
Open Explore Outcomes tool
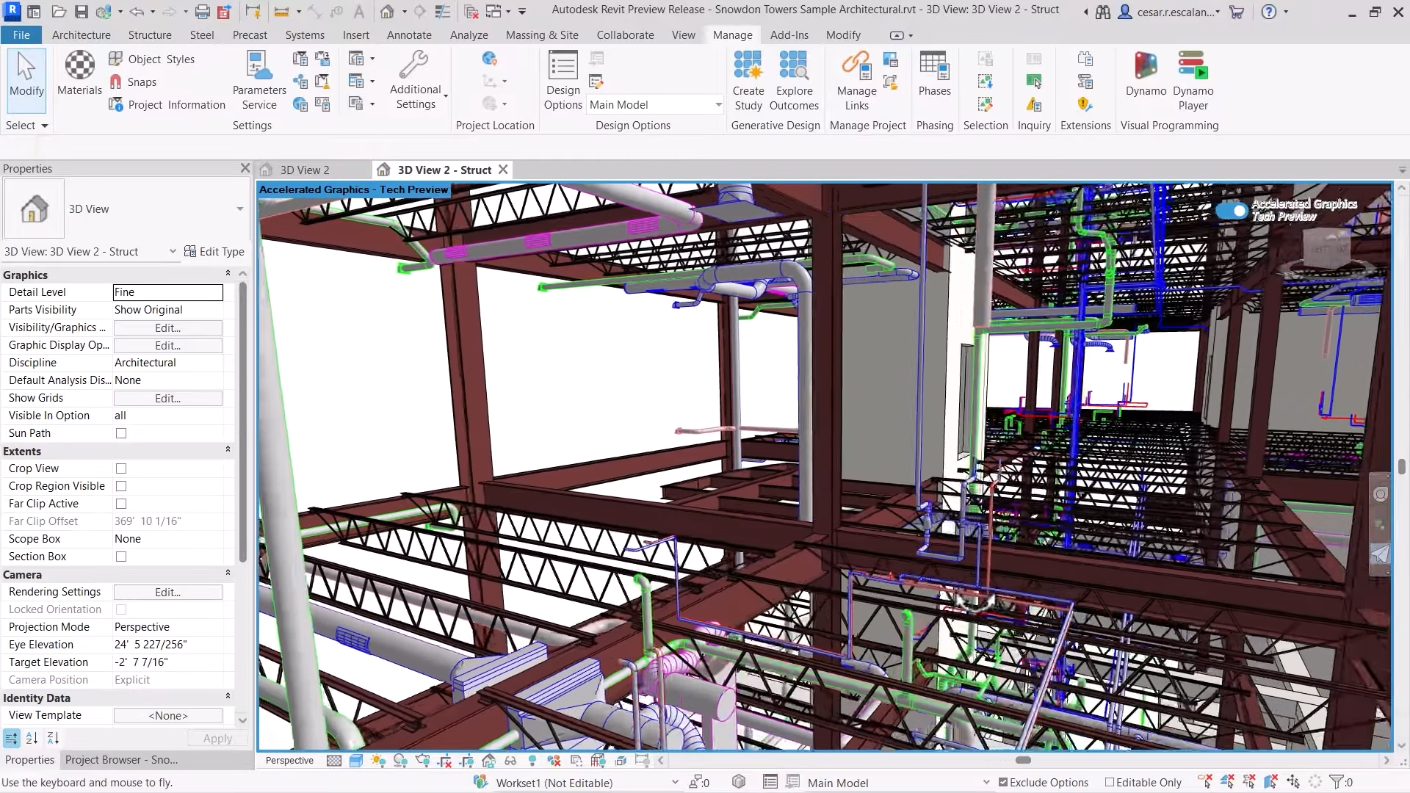(794, 81)
